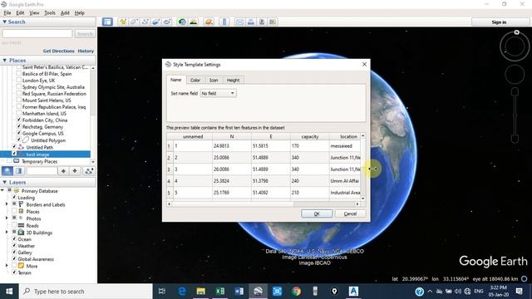Click Cancel in Style Template Settings

[350, 213]
